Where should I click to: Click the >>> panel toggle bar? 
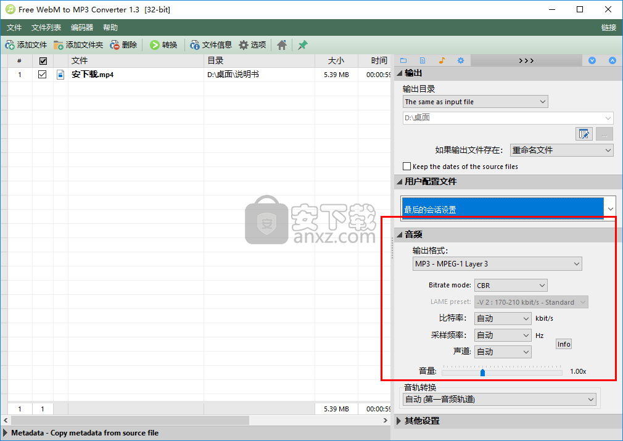pyautogui.click(x=526, y=60)
